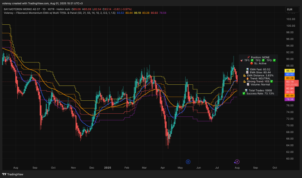
Task: Click the yellow 86.19 price axis tag
Action: point(289,71)
